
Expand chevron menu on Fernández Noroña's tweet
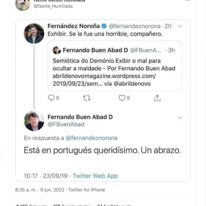click(x=180, y=26)
